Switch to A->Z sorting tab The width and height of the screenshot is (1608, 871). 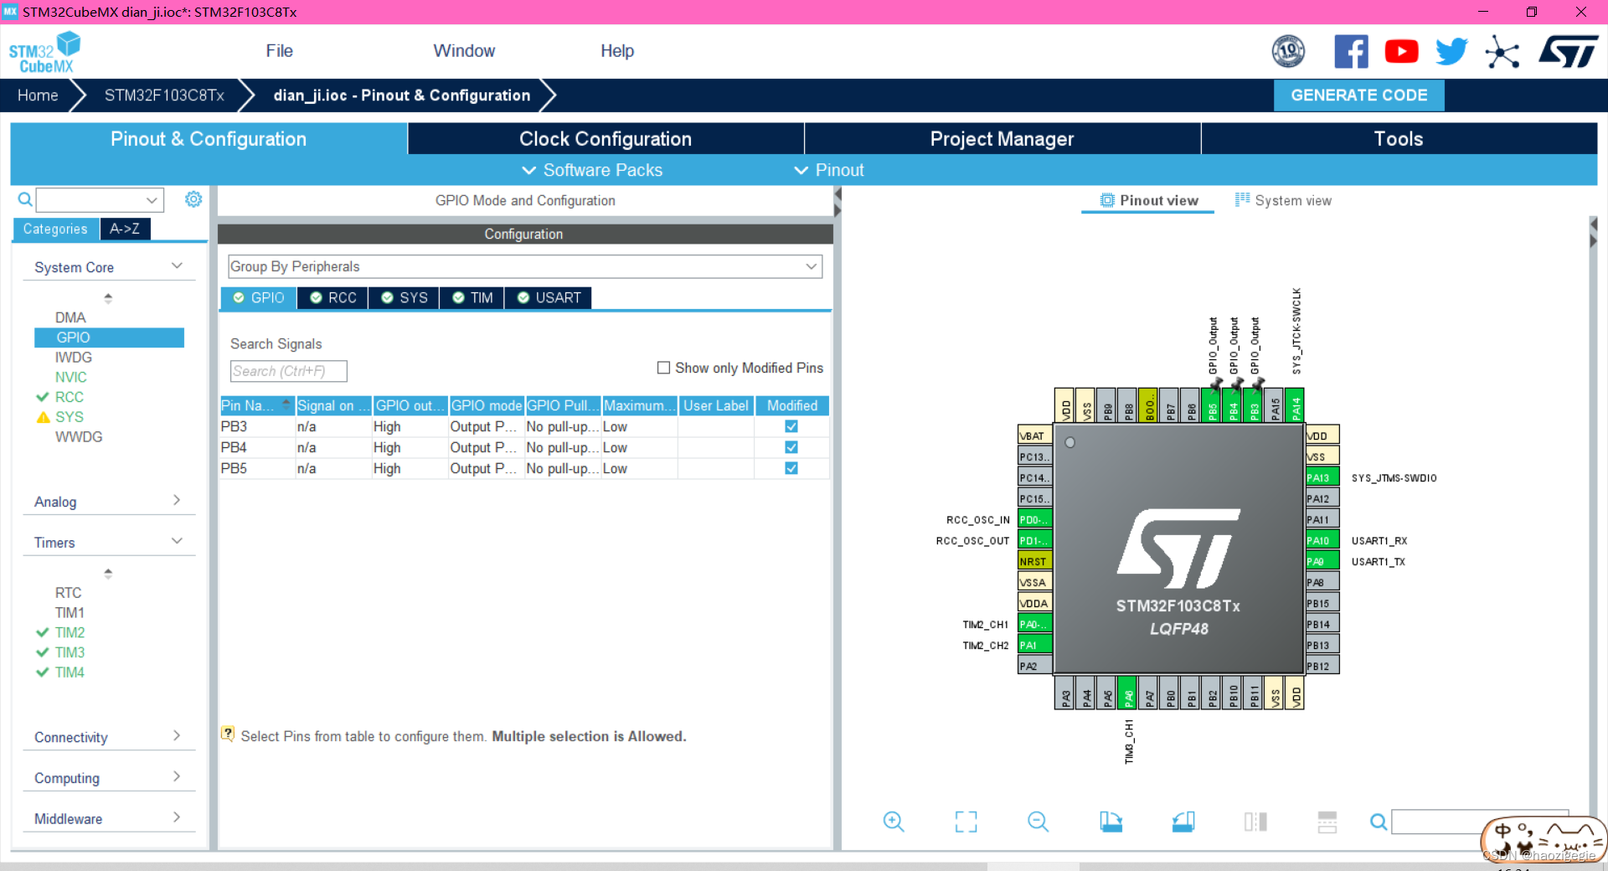[125, 229]
